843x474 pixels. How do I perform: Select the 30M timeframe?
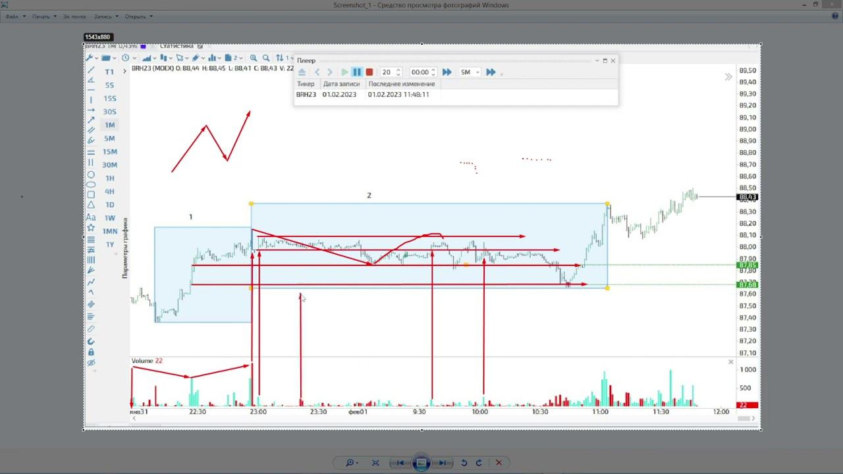109,165
